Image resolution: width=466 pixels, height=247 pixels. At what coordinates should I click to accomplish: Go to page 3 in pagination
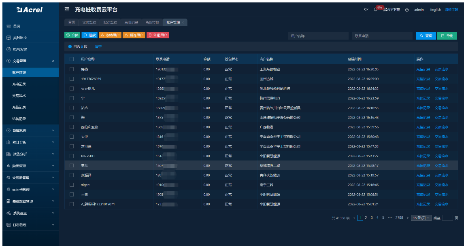pos(372,218)
